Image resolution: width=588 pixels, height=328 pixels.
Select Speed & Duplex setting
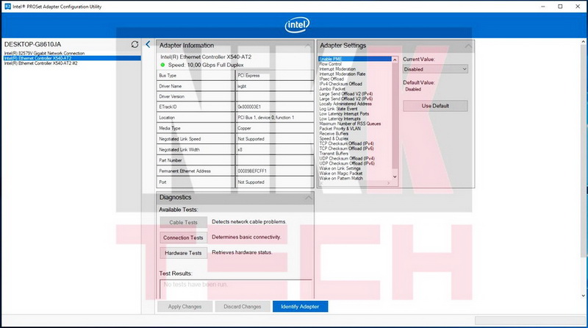(x=334, y=138)
